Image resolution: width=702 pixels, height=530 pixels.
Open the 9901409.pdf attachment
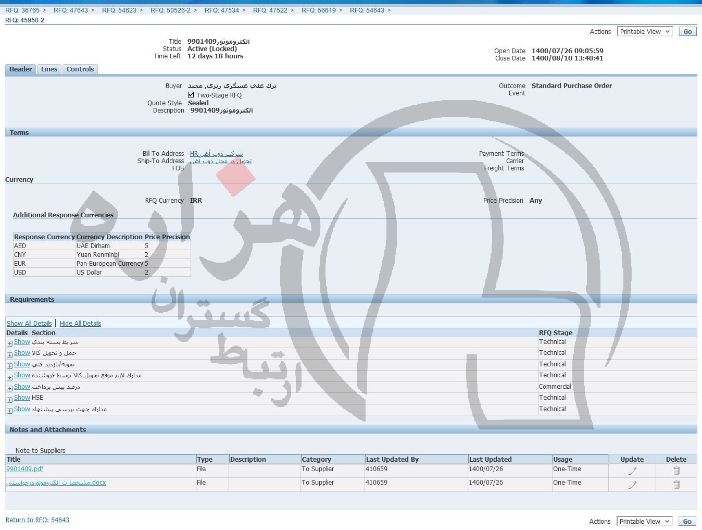tap(24, 469)
